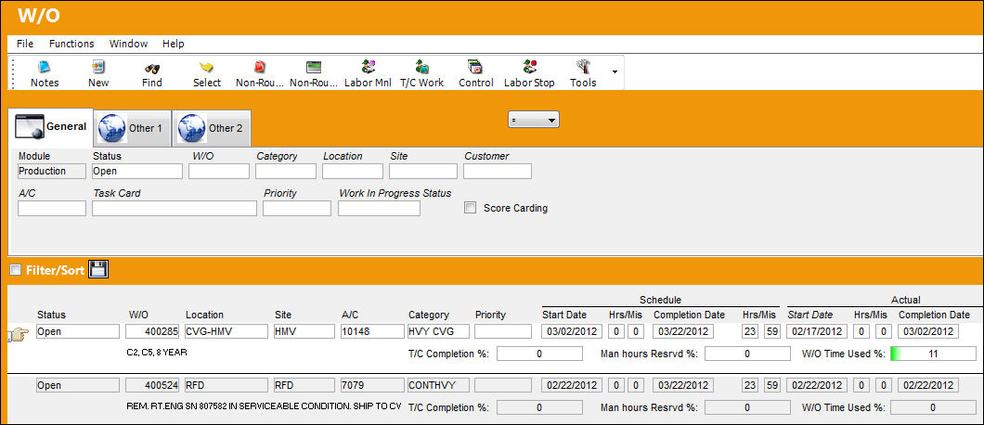Click the W/O Time Used progress bar showing 11
This screenshot has width=984, height=425.
[933, 354]
